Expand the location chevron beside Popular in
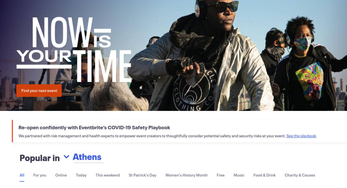This screenshot has height=188, width=347. click(x=66, y=157)
